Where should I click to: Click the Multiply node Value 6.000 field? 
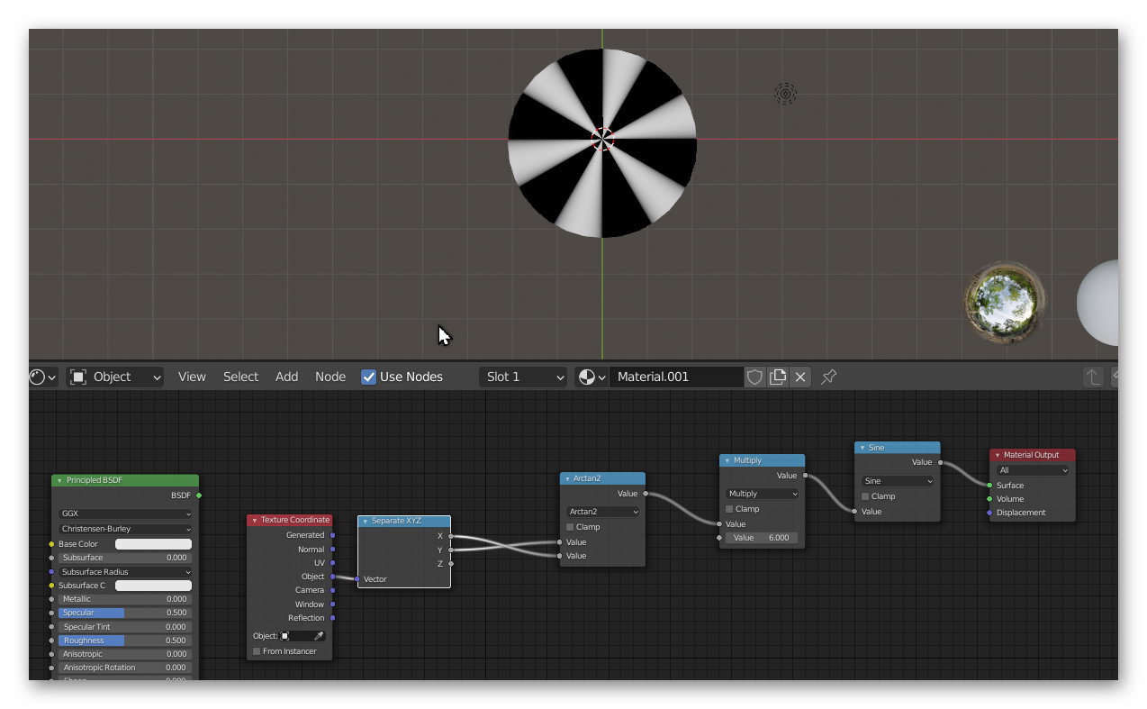pos(763,538)
